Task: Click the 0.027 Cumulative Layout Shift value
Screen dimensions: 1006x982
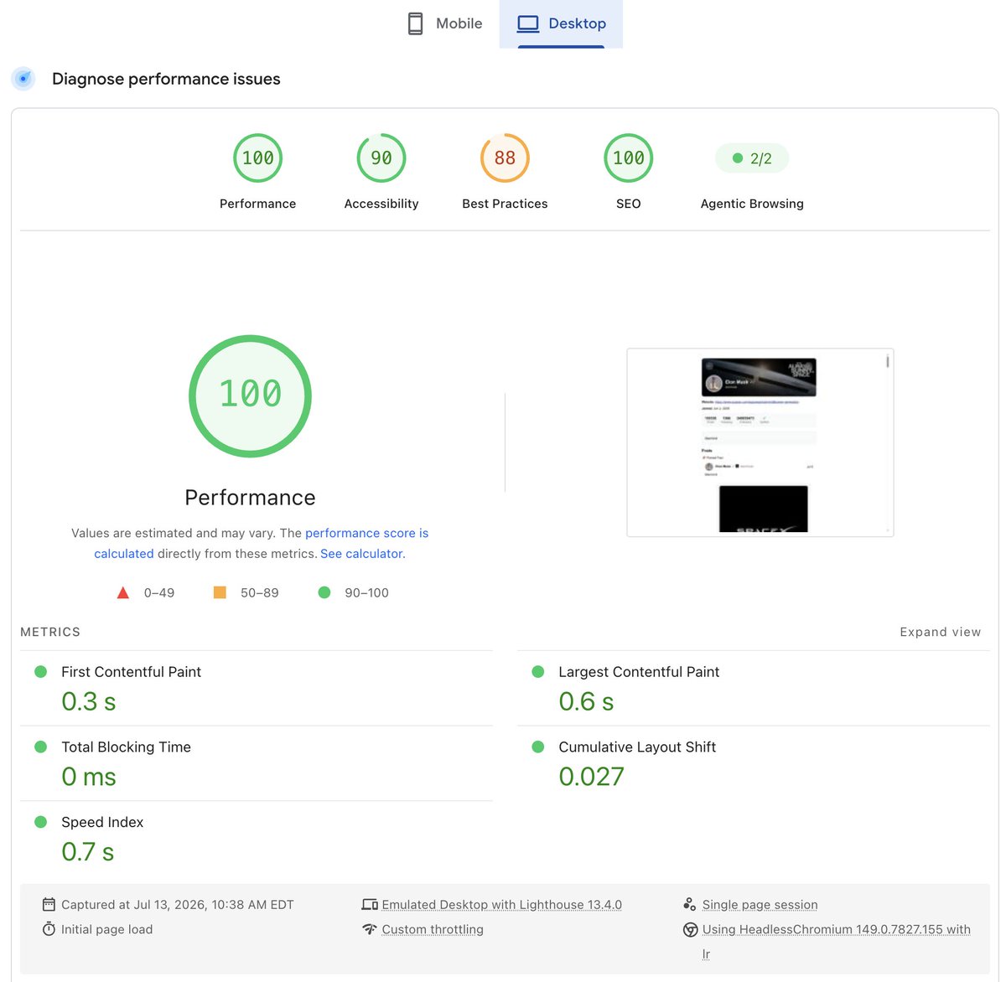Action: point(591,777)
